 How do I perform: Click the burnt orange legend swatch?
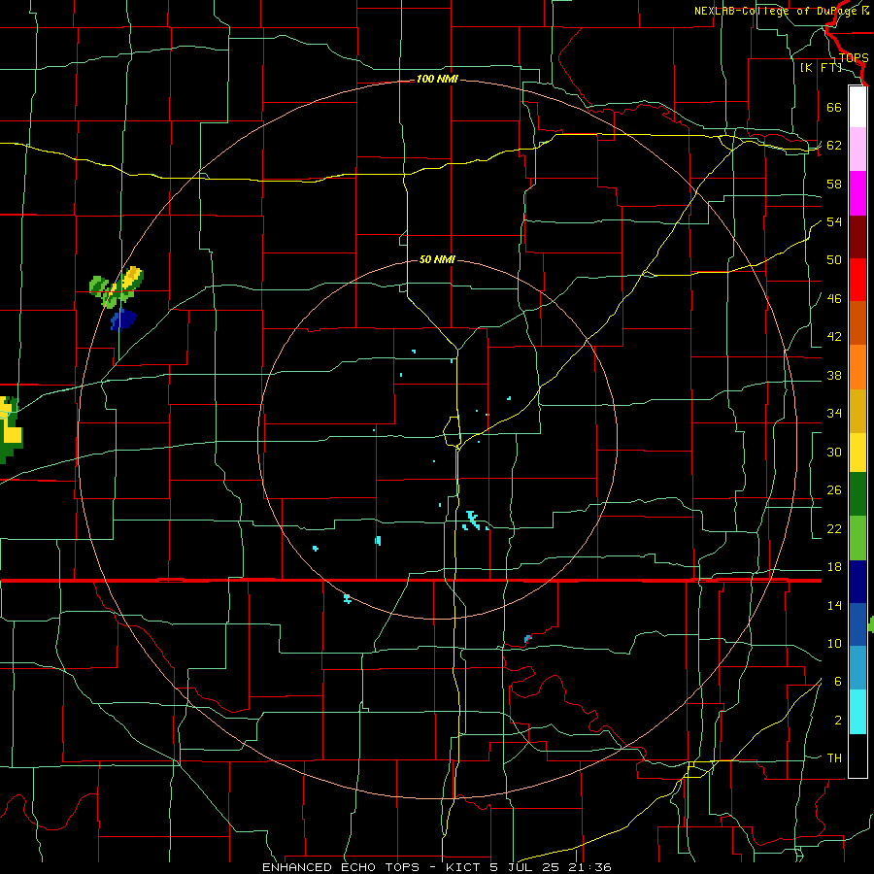857,322
